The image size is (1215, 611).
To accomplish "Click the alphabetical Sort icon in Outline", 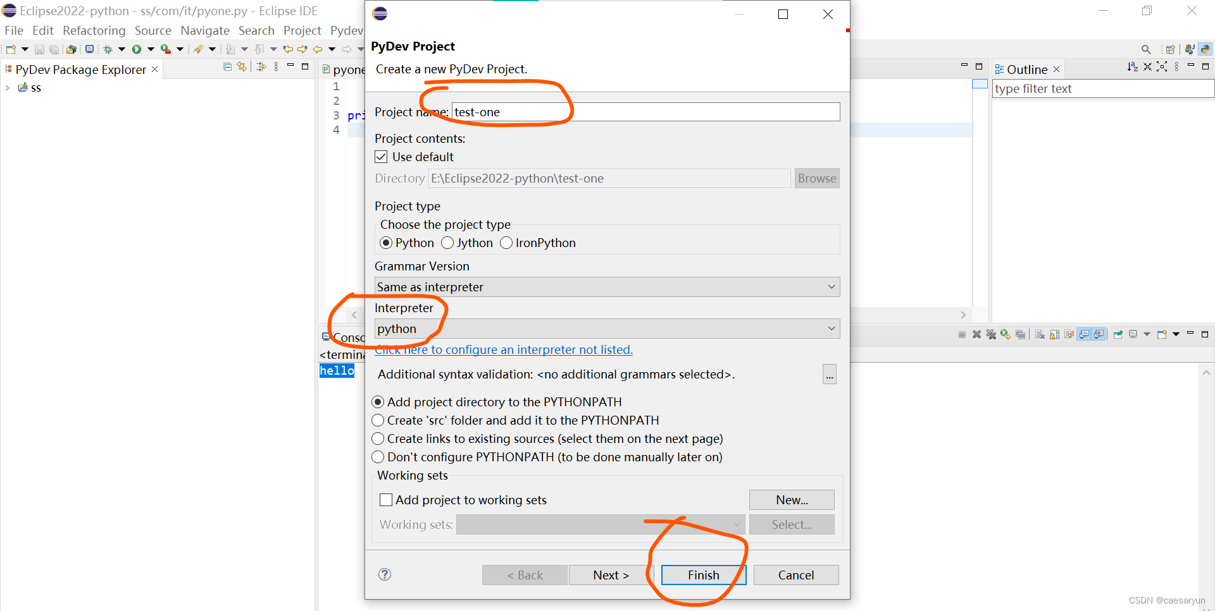I will pyautogui.click(x=1133, y=66).
